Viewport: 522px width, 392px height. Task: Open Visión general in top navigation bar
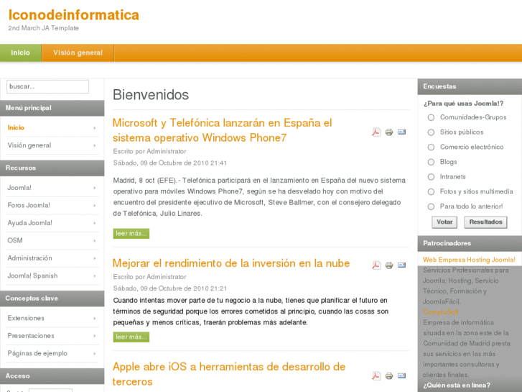pos(78,53)
